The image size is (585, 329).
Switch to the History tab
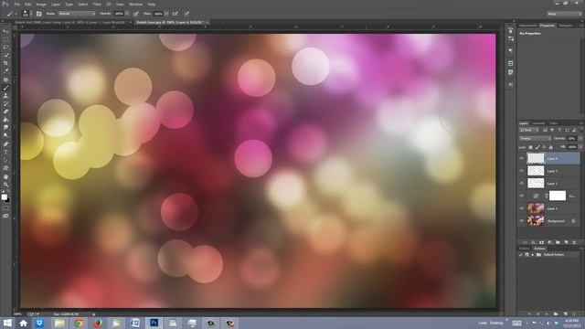pyautogui.click(x=525, y=249)
